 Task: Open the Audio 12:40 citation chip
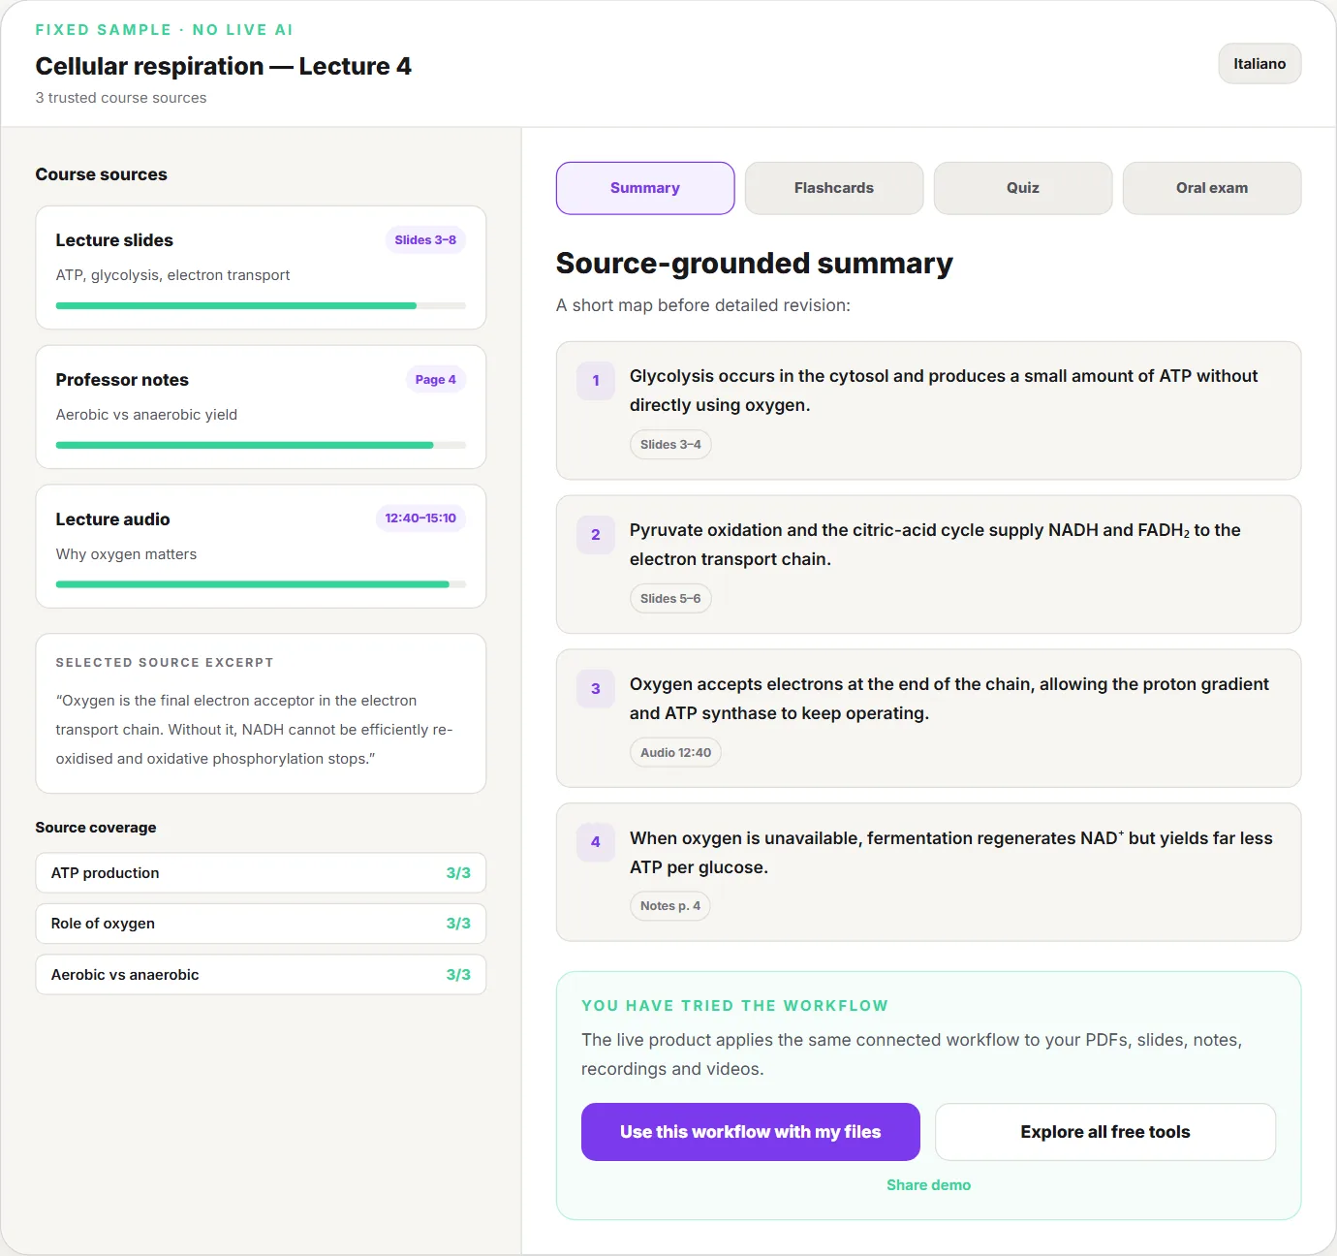pyautogui.click(x=675, y=753)
